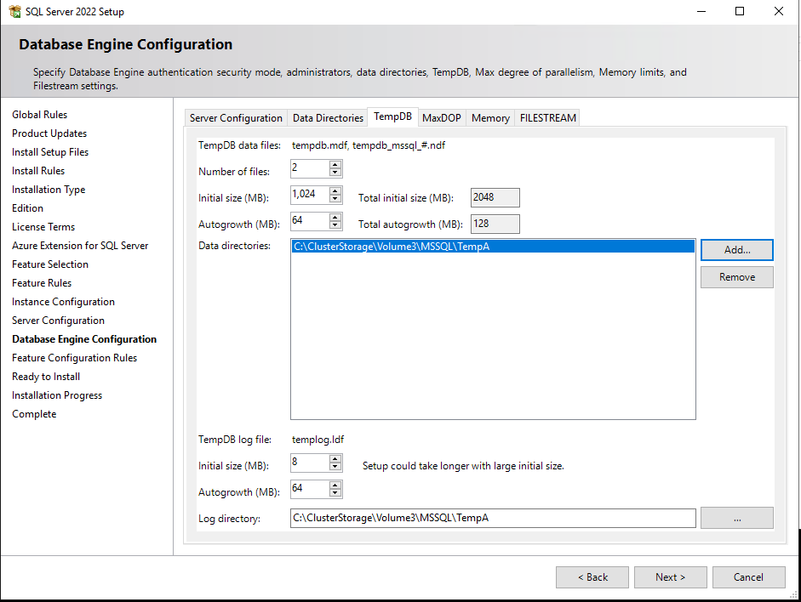801x602 pixels.
Task: Click Server Configuration step in sidebar
Action: click(x=58, y=321)
